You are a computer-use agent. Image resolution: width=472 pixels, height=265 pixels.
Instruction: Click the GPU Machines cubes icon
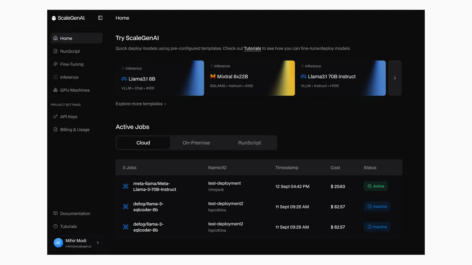(x=55, y=90)
